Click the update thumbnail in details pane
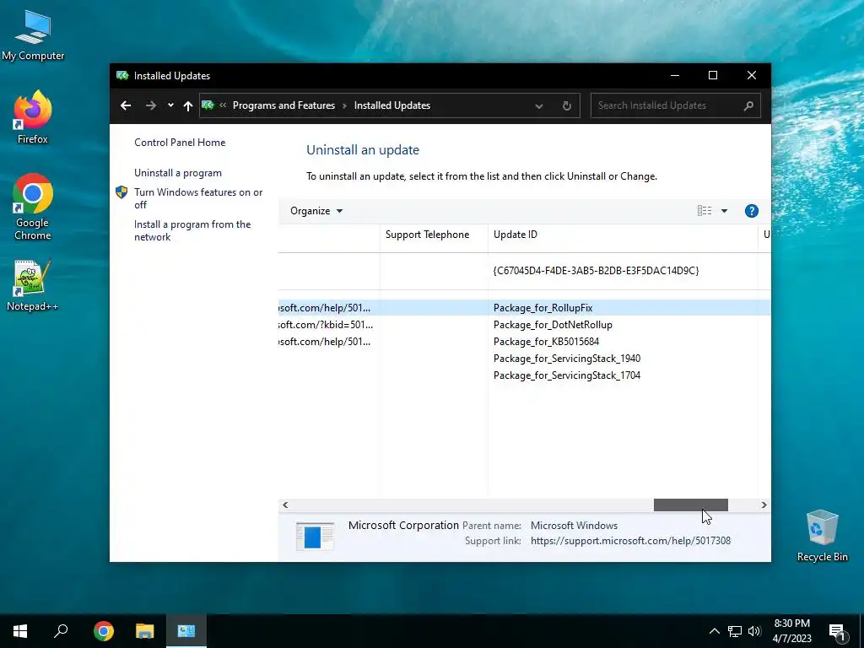 point(315,536)
